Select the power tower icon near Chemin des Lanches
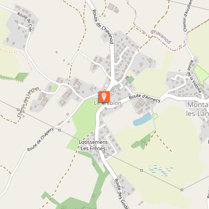Screen dimensions: 209x209 18,109
